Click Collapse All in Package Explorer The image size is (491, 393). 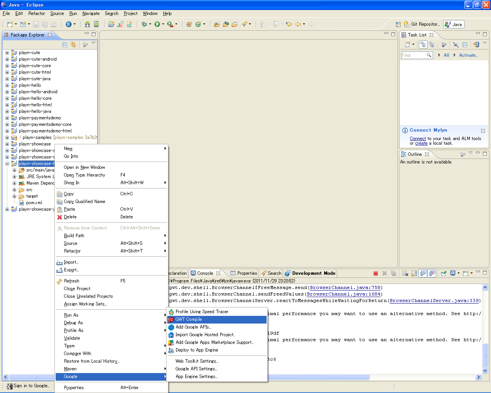64,45
